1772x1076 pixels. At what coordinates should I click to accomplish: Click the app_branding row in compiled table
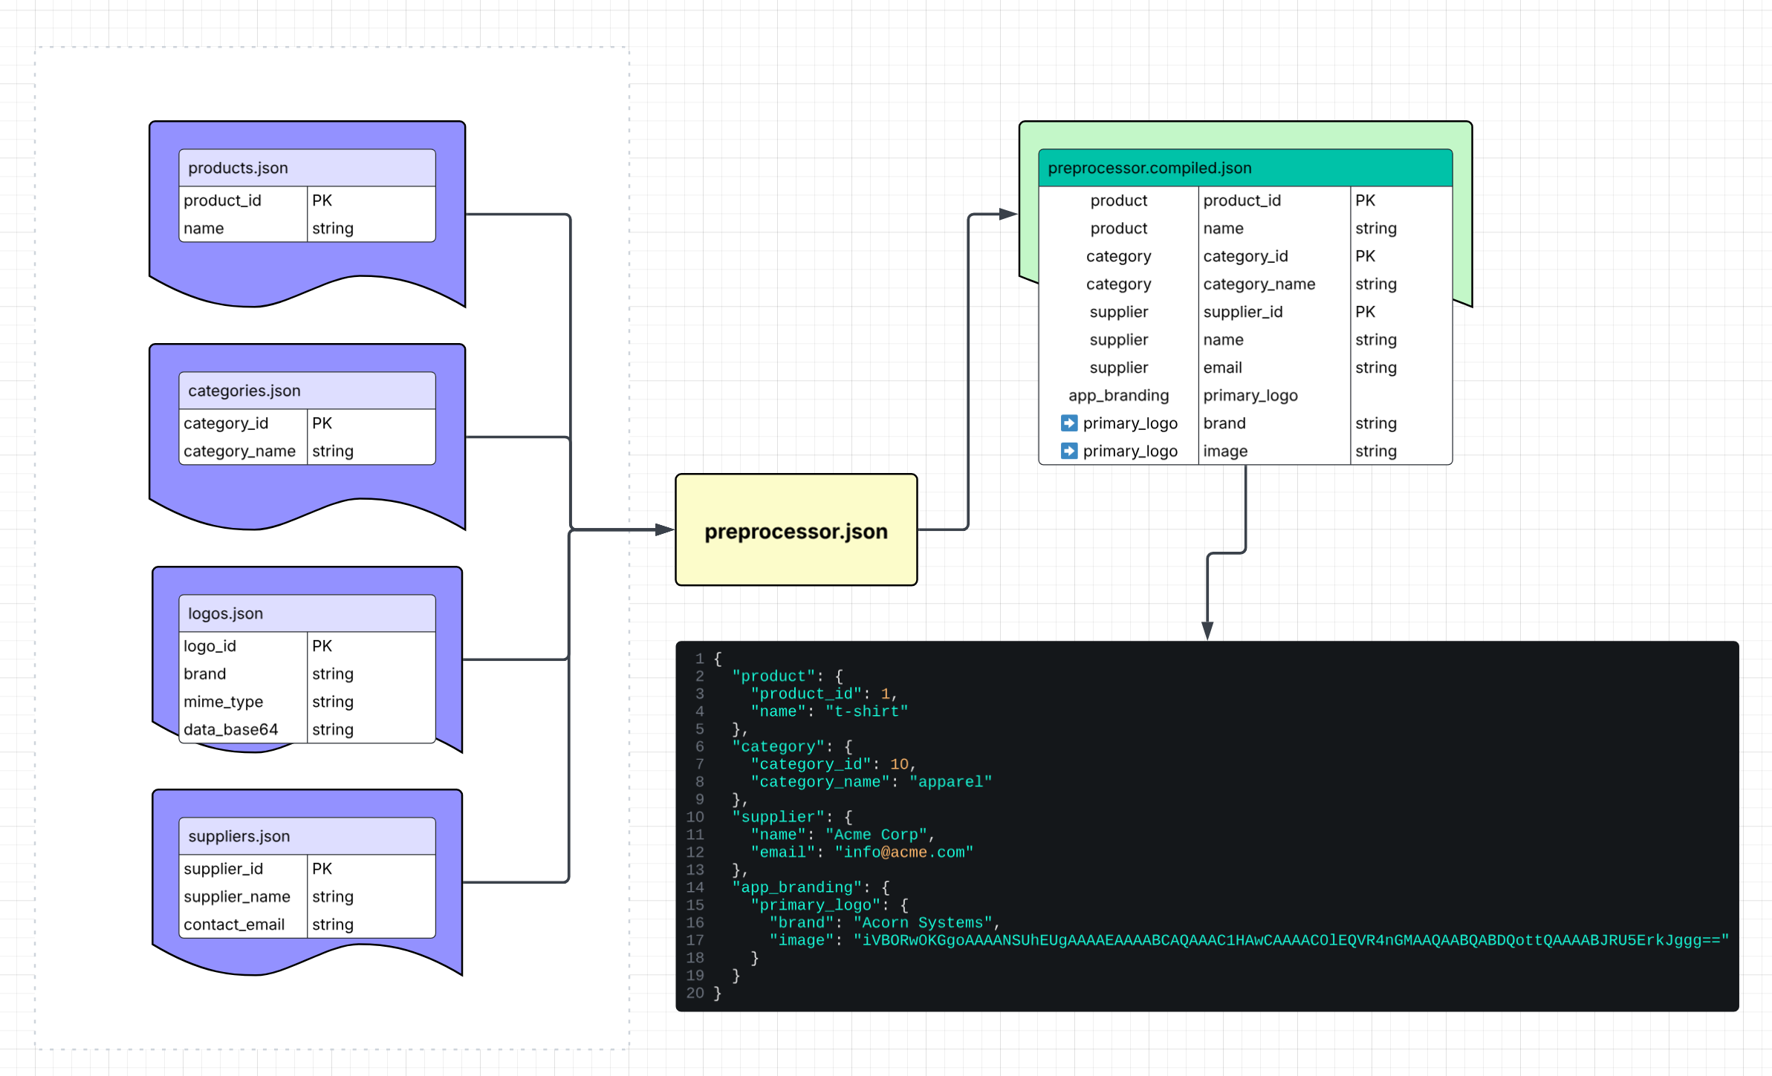(1118, 395)
